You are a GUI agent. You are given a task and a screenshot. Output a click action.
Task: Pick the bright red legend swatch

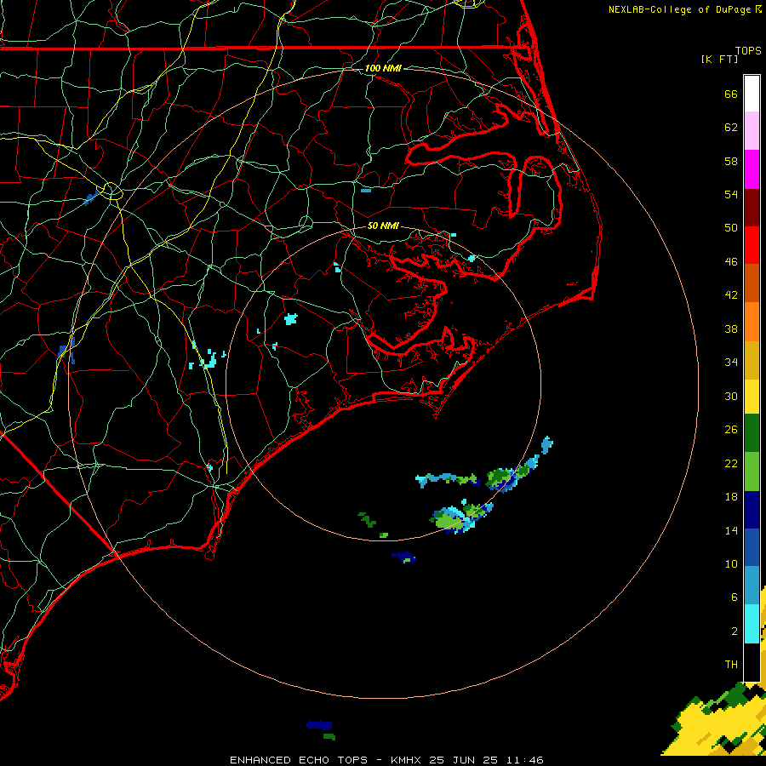tap(752, 245)
